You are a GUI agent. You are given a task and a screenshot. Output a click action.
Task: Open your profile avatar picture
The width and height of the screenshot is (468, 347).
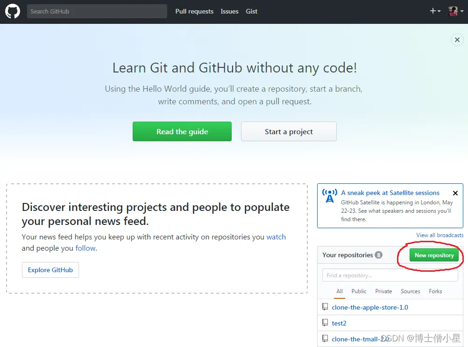(x=453, y=11)
